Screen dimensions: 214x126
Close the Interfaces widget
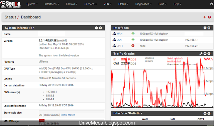click(209, 28)
